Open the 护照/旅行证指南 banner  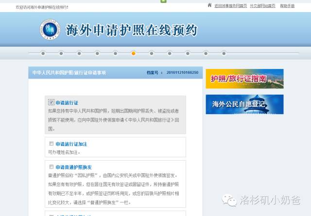pos(245,79)
